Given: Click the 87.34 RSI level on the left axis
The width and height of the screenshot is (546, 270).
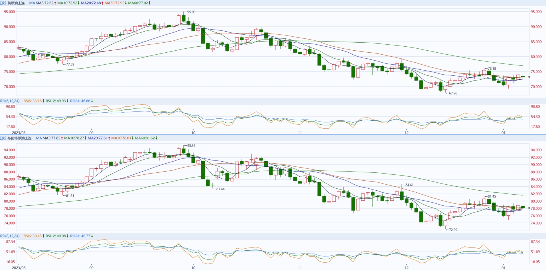Looking at the screenshot, I should click(x=11, y=242).
